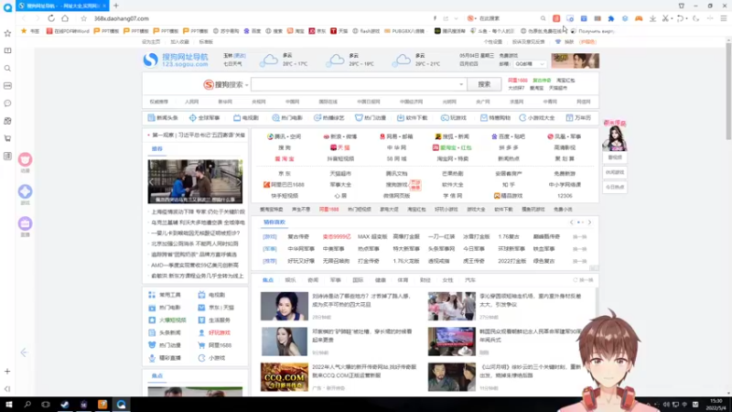Bookmark this page with the star icon

click(83, 18)
